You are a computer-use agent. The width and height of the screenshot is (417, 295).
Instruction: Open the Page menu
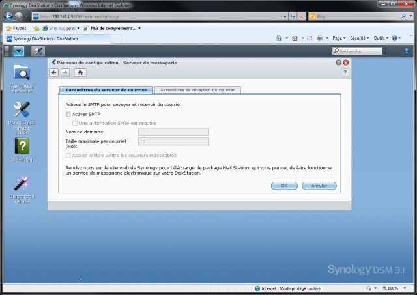click(339, 38)
